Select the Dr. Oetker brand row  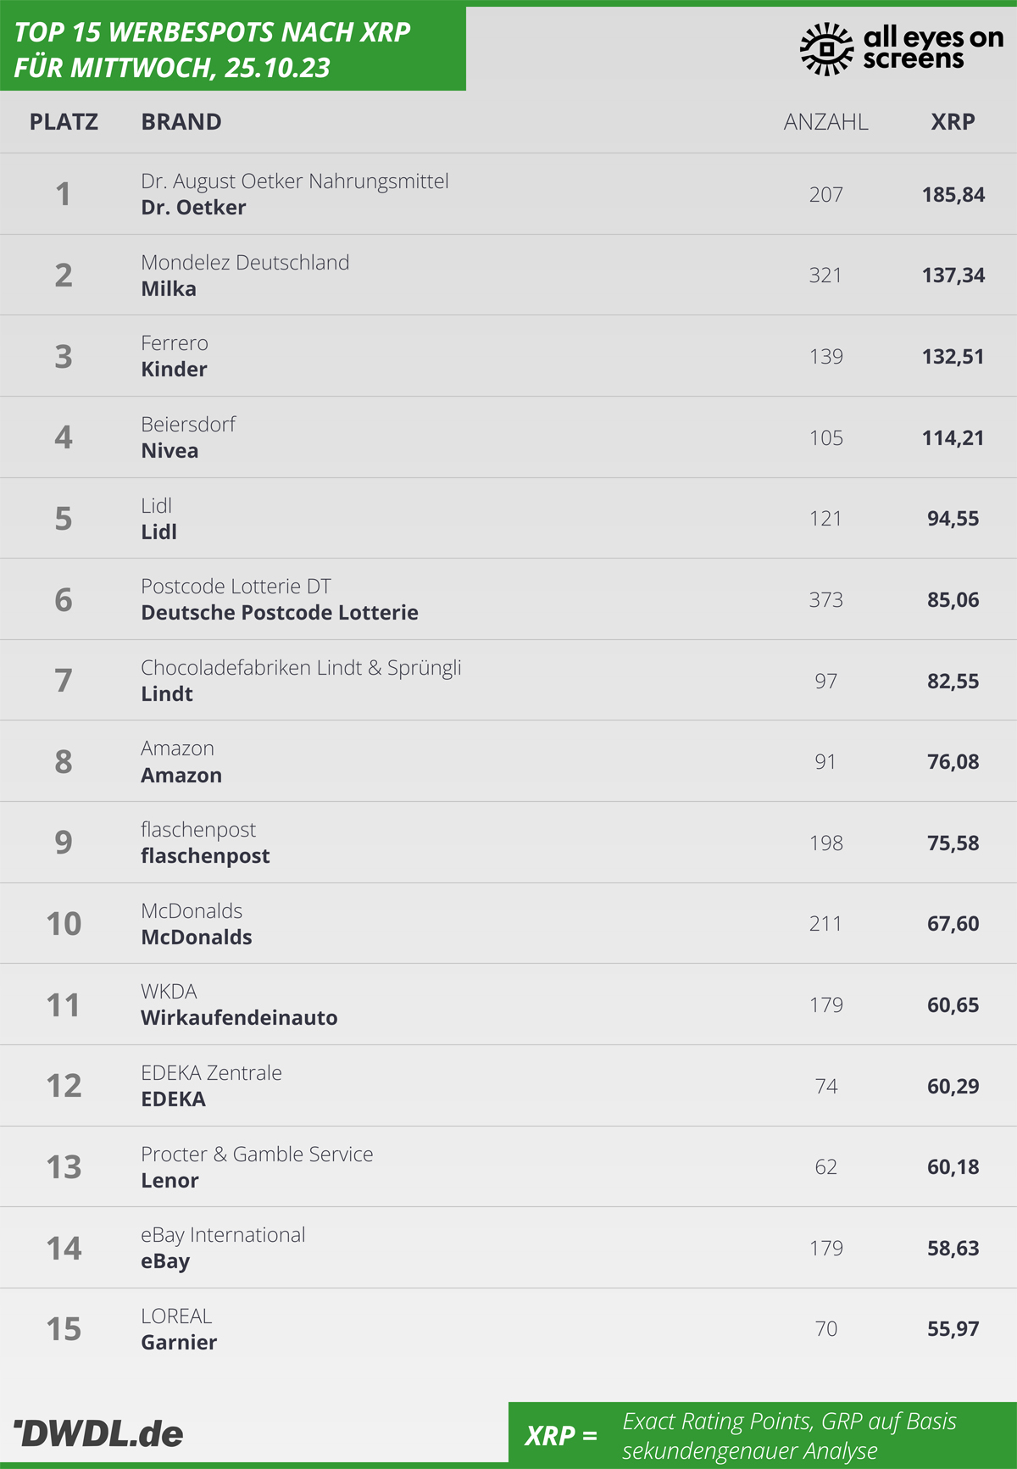point(508,194)
